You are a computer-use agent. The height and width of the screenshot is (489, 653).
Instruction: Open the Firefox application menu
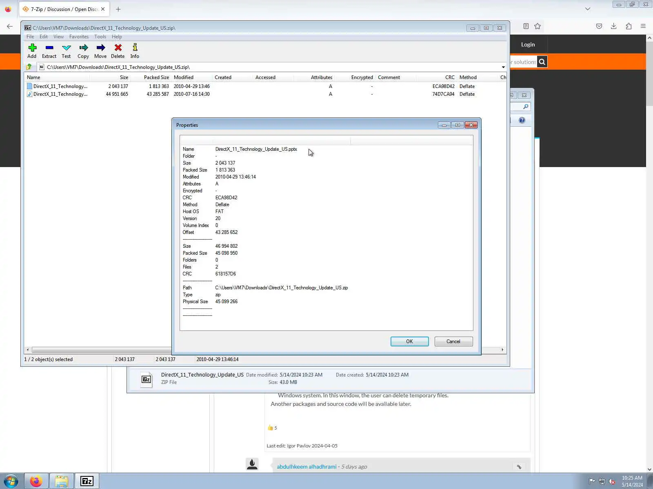point(643,26)
